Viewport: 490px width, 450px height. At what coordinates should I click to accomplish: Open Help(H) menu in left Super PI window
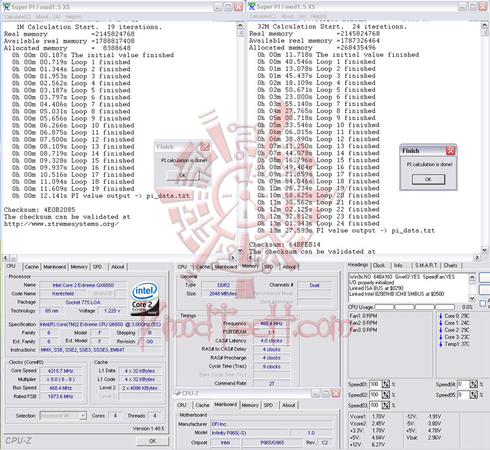pyautogui.click(x=73, y=17)
